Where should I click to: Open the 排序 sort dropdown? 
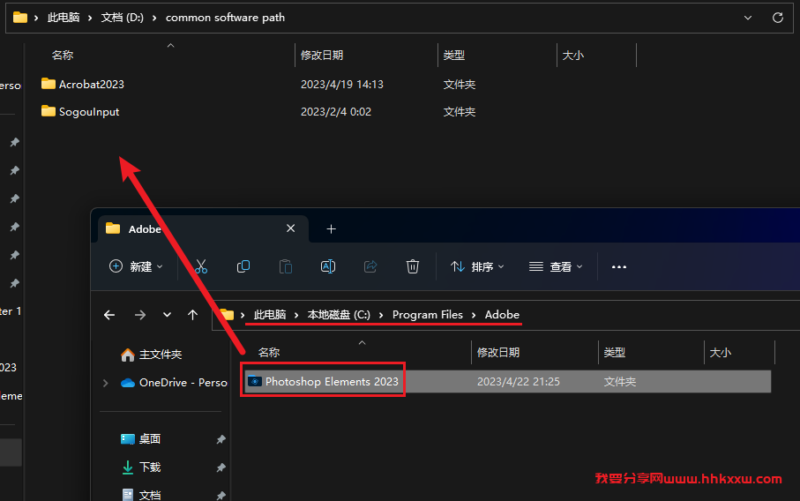(477, 266)
